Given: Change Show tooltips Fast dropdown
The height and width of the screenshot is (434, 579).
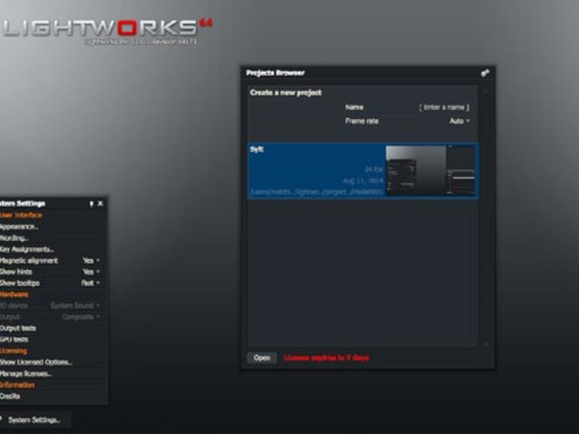Looking at the screenshot, I should pos(90,283).
